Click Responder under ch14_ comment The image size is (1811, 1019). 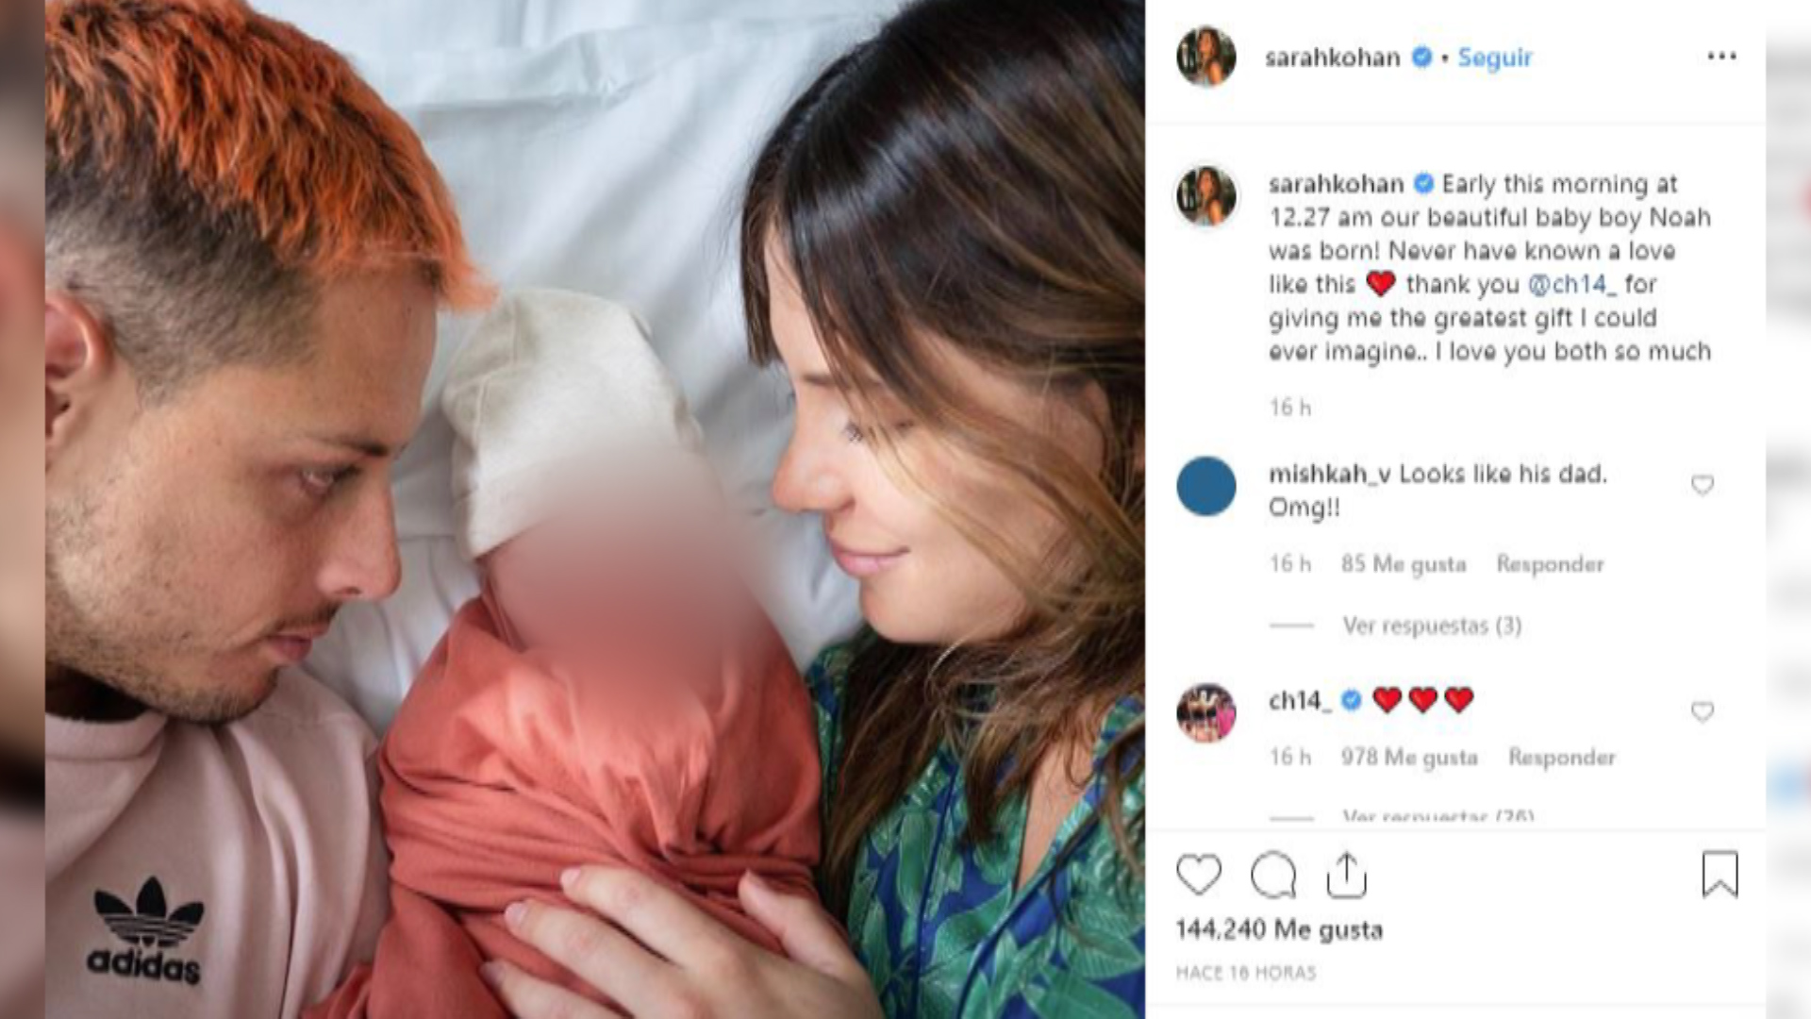1562,757
